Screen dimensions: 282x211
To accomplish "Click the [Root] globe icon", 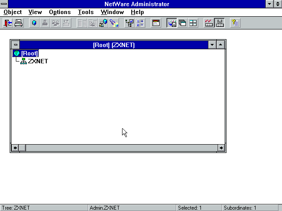I will 17,53.
